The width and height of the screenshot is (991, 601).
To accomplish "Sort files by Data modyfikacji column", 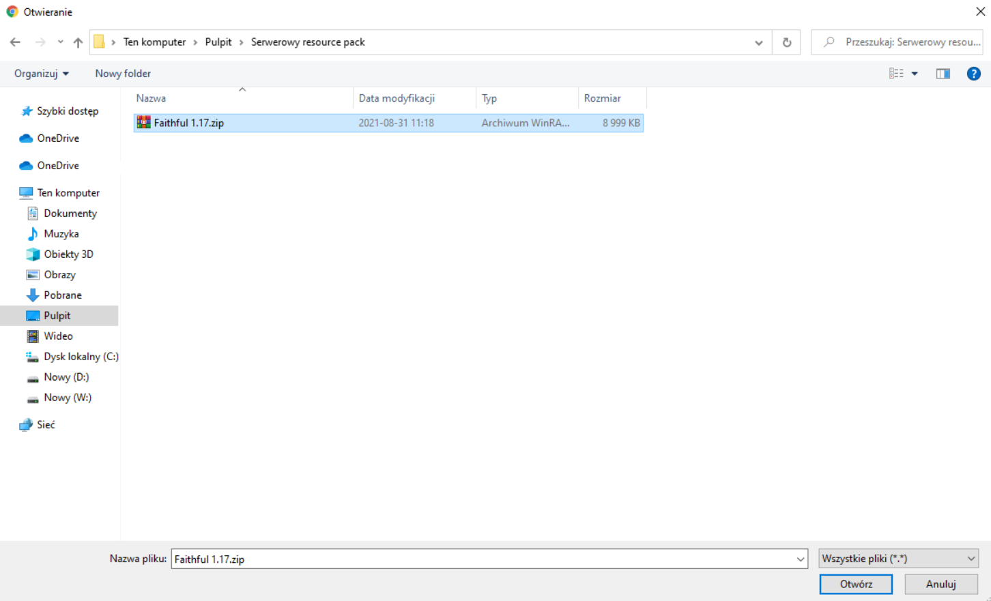I will (397, 98).
